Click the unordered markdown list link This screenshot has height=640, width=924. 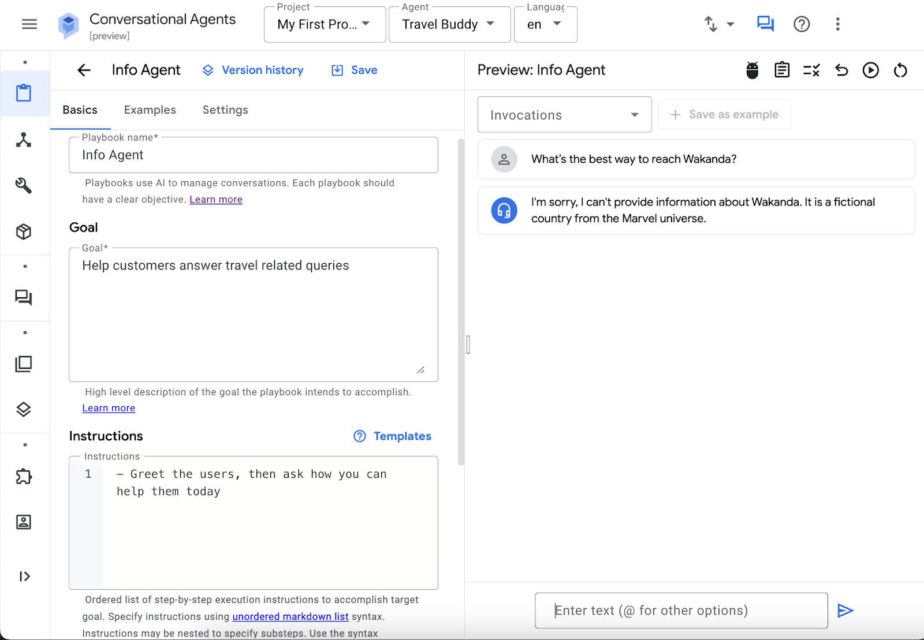pyautogui.click(x=290, y=616)
